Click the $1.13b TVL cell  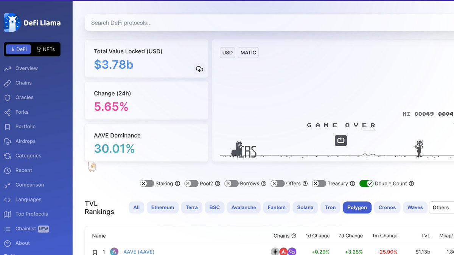click(x=423, y=252)
